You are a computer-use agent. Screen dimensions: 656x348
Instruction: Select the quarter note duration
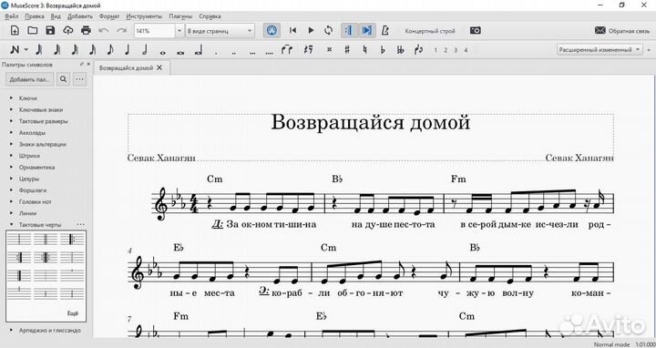pos(128,50)
